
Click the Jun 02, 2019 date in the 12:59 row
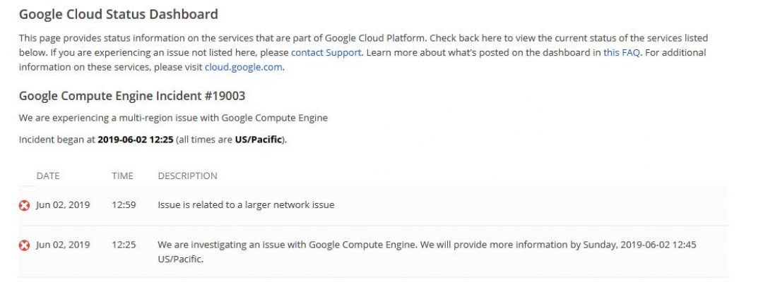pos(63,205)
